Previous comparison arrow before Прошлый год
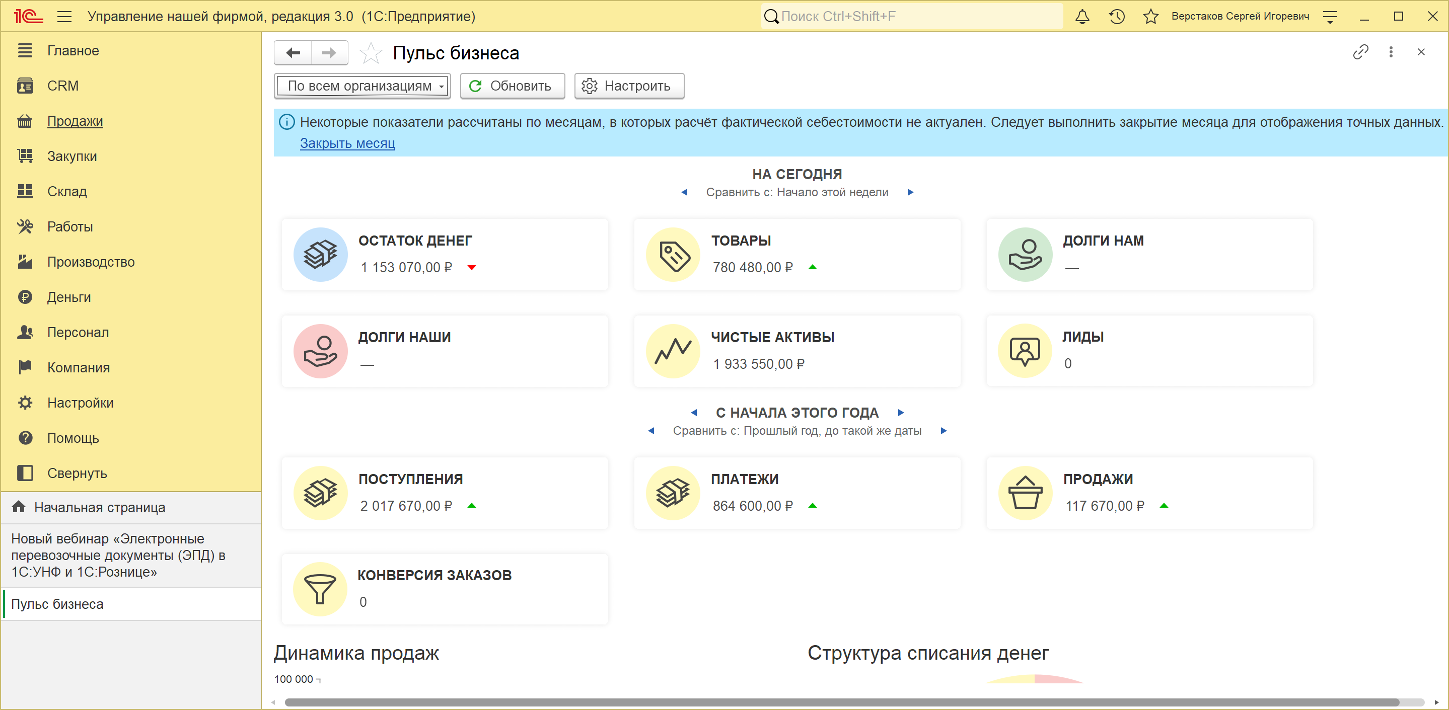Screen dimensions: 1449x710 pyautogui.click(x=651, y=431)
